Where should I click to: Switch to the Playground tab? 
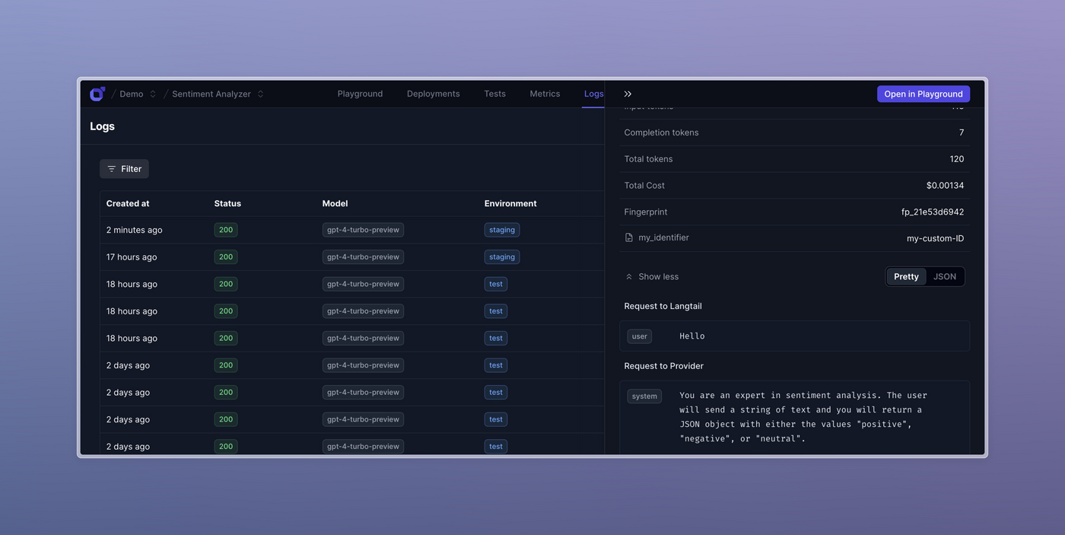(x=360, y=93)
